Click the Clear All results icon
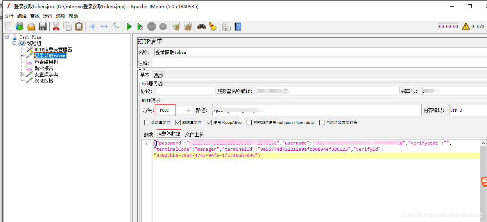 coord(188,26)
